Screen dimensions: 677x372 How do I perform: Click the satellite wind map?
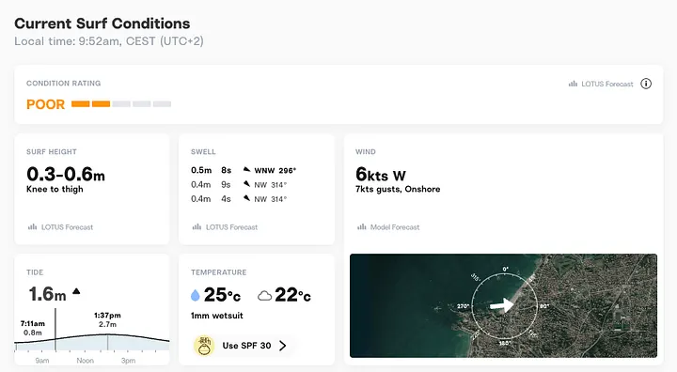point(503,305)
